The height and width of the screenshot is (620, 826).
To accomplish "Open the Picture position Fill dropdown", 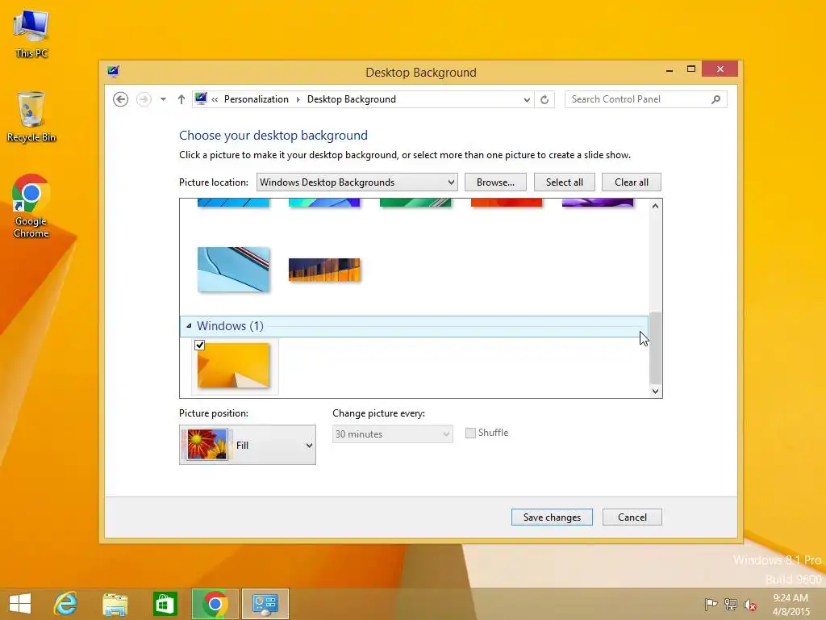I will click(x=248, y=445).
